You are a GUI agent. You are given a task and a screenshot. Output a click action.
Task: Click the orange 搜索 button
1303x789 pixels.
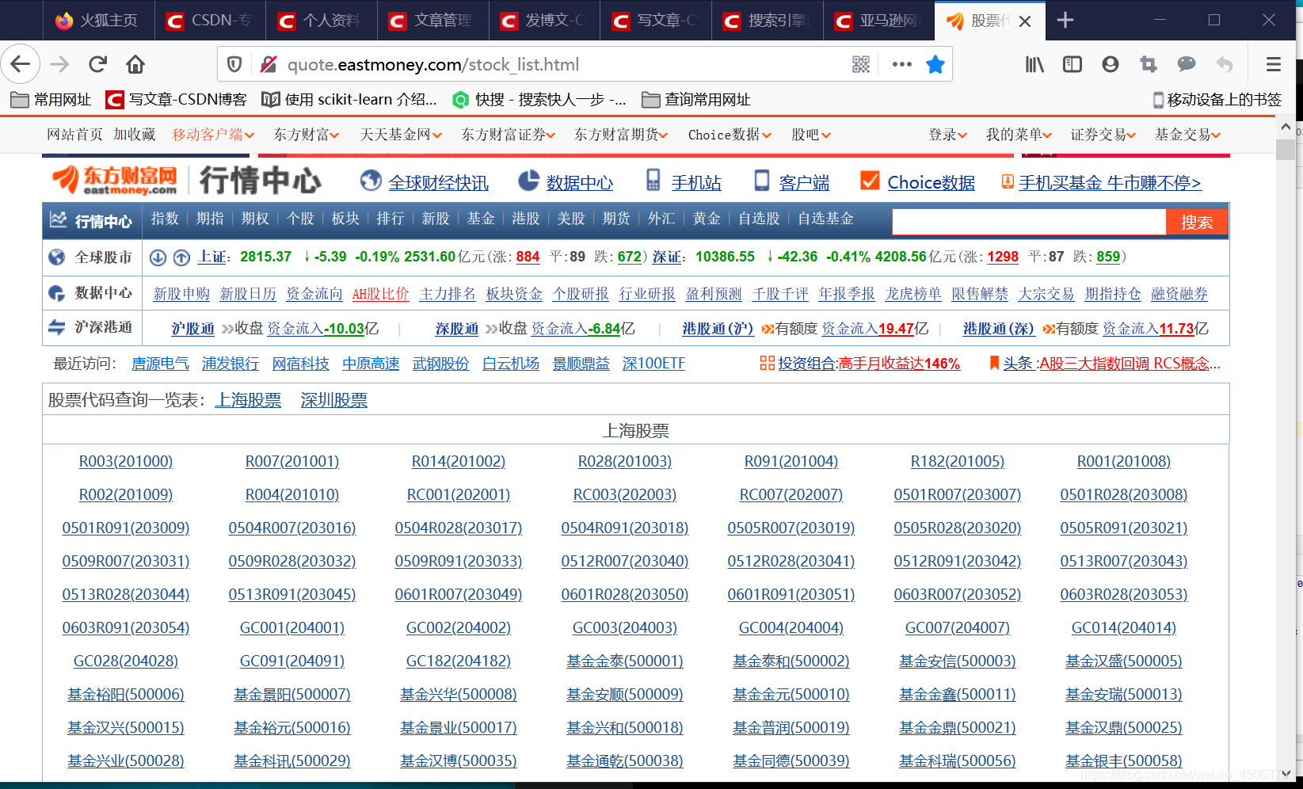pos(1196,223)
